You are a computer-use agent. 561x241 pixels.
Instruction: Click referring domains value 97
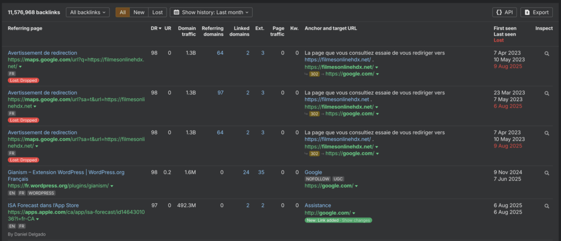pos(220,93)
